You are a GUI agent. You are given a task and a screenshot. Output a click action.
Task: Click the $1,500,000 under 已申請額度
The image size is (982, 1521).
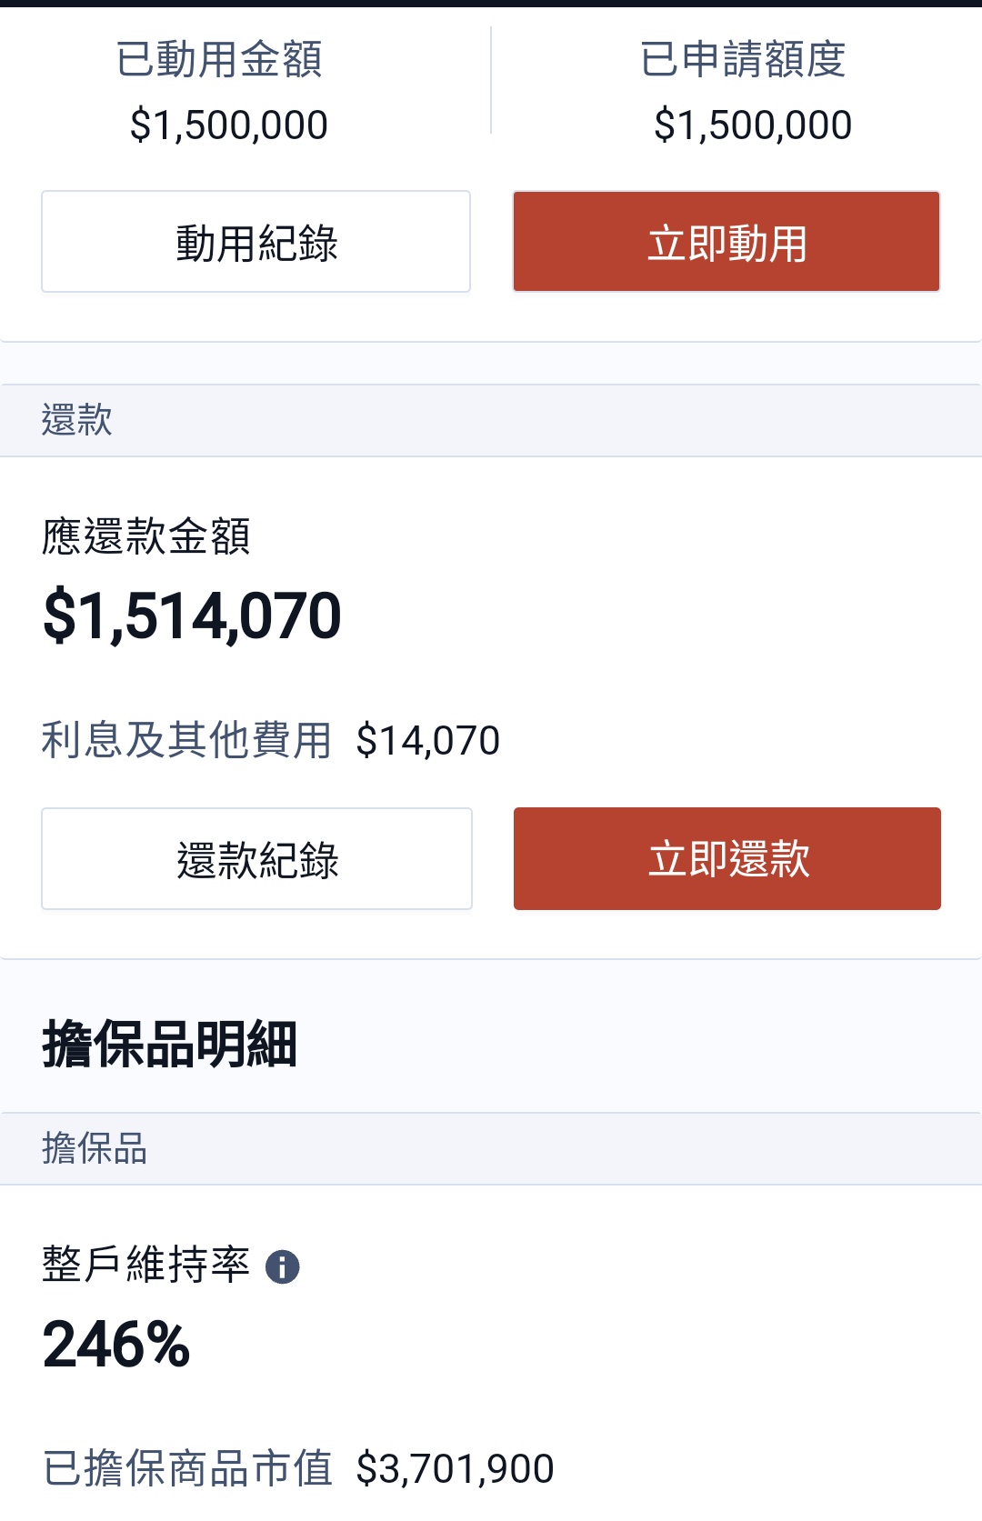pos(753,125)
